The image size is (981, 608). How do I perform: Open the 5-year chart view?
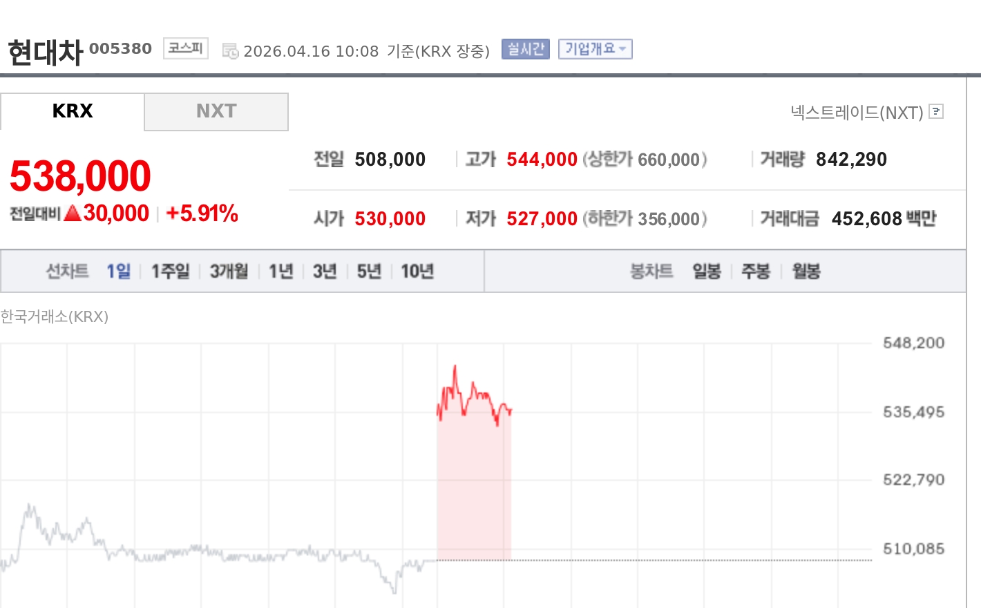pyautogui.click(x=368, y=272)
